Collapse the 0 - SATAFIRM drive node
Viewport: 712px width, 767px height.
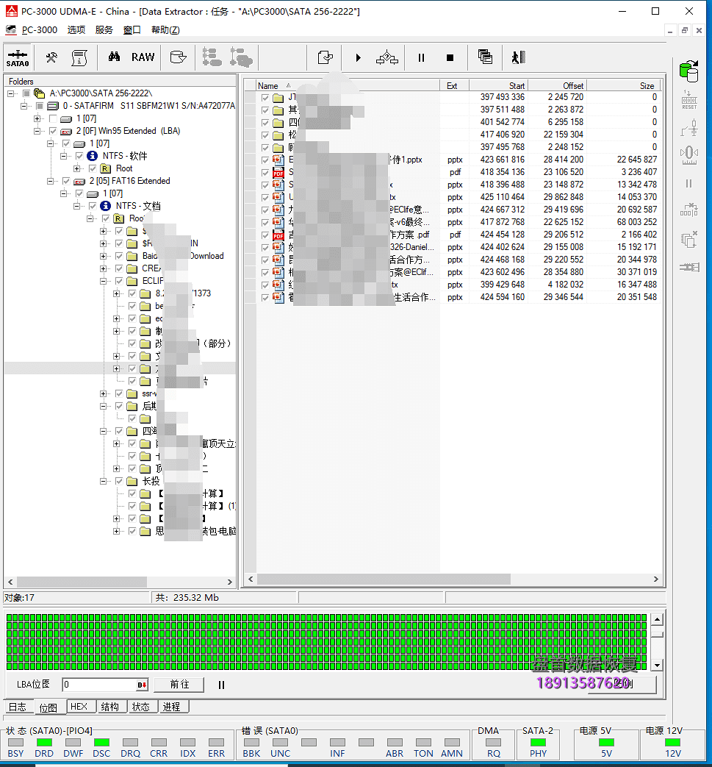tap(24, 106)
